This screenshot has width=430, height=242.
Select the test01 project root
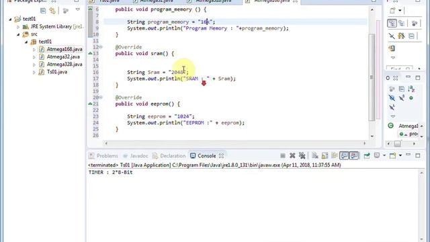point(29,19)
